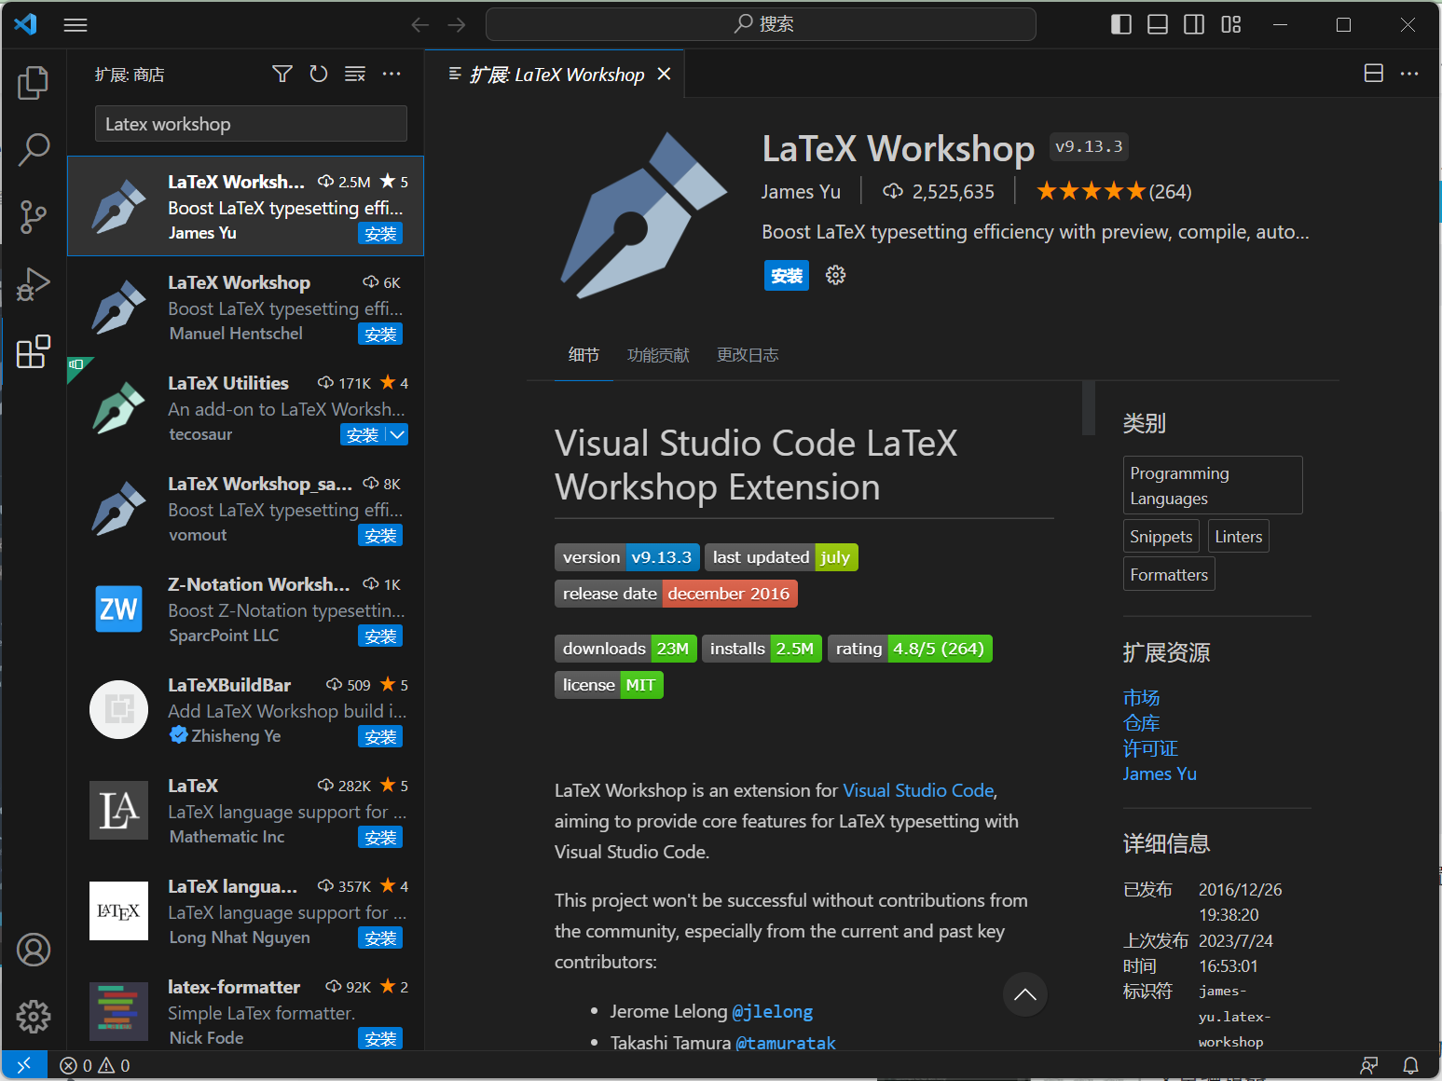This screenshot has width=1442, height=1081.
Task: Select Programming Languages category
Action: click(1213, 486)
